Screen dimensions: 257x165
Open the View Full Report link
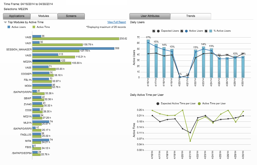(117, 22)
